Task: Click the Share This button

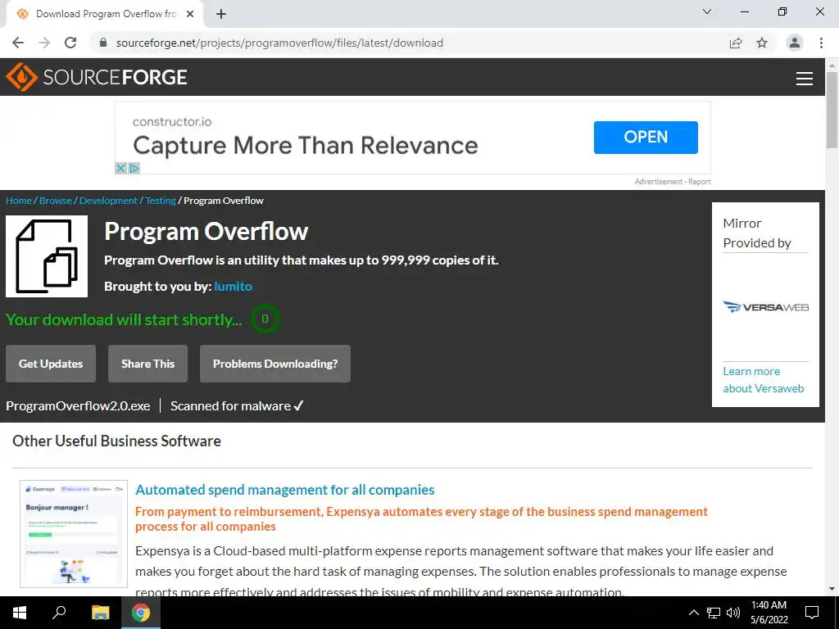Action: (x=147, y=364)
